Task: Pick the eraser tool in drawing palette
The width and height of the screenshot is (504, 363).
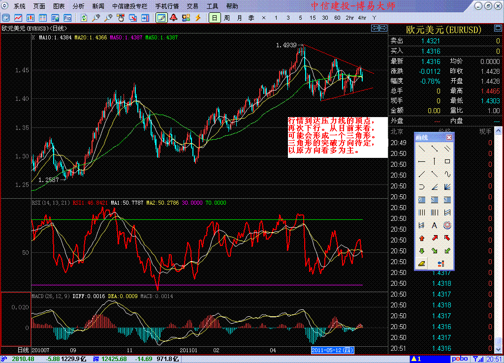Action: click(421, 264)
